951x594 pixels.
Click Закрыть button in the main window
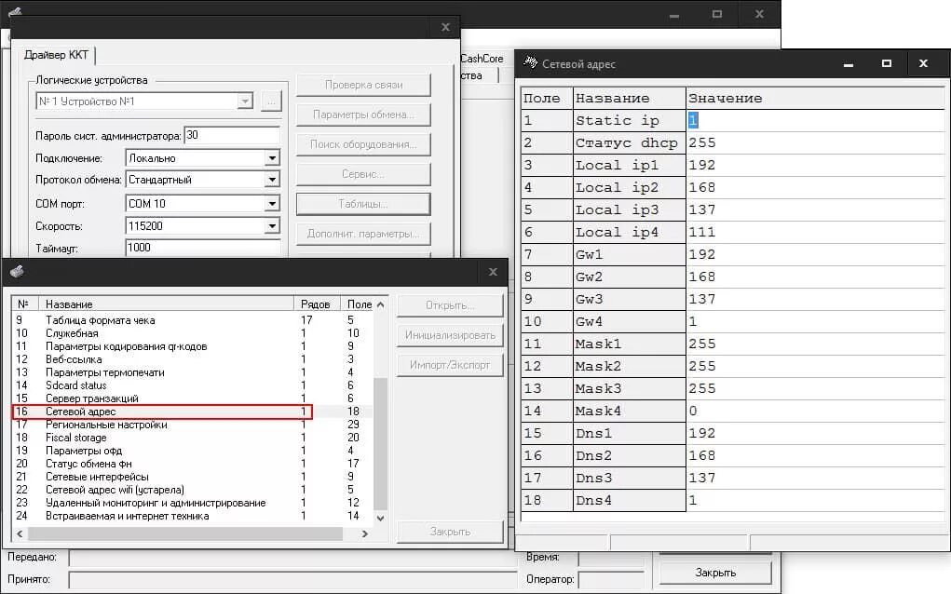click(x=715, y=573)
